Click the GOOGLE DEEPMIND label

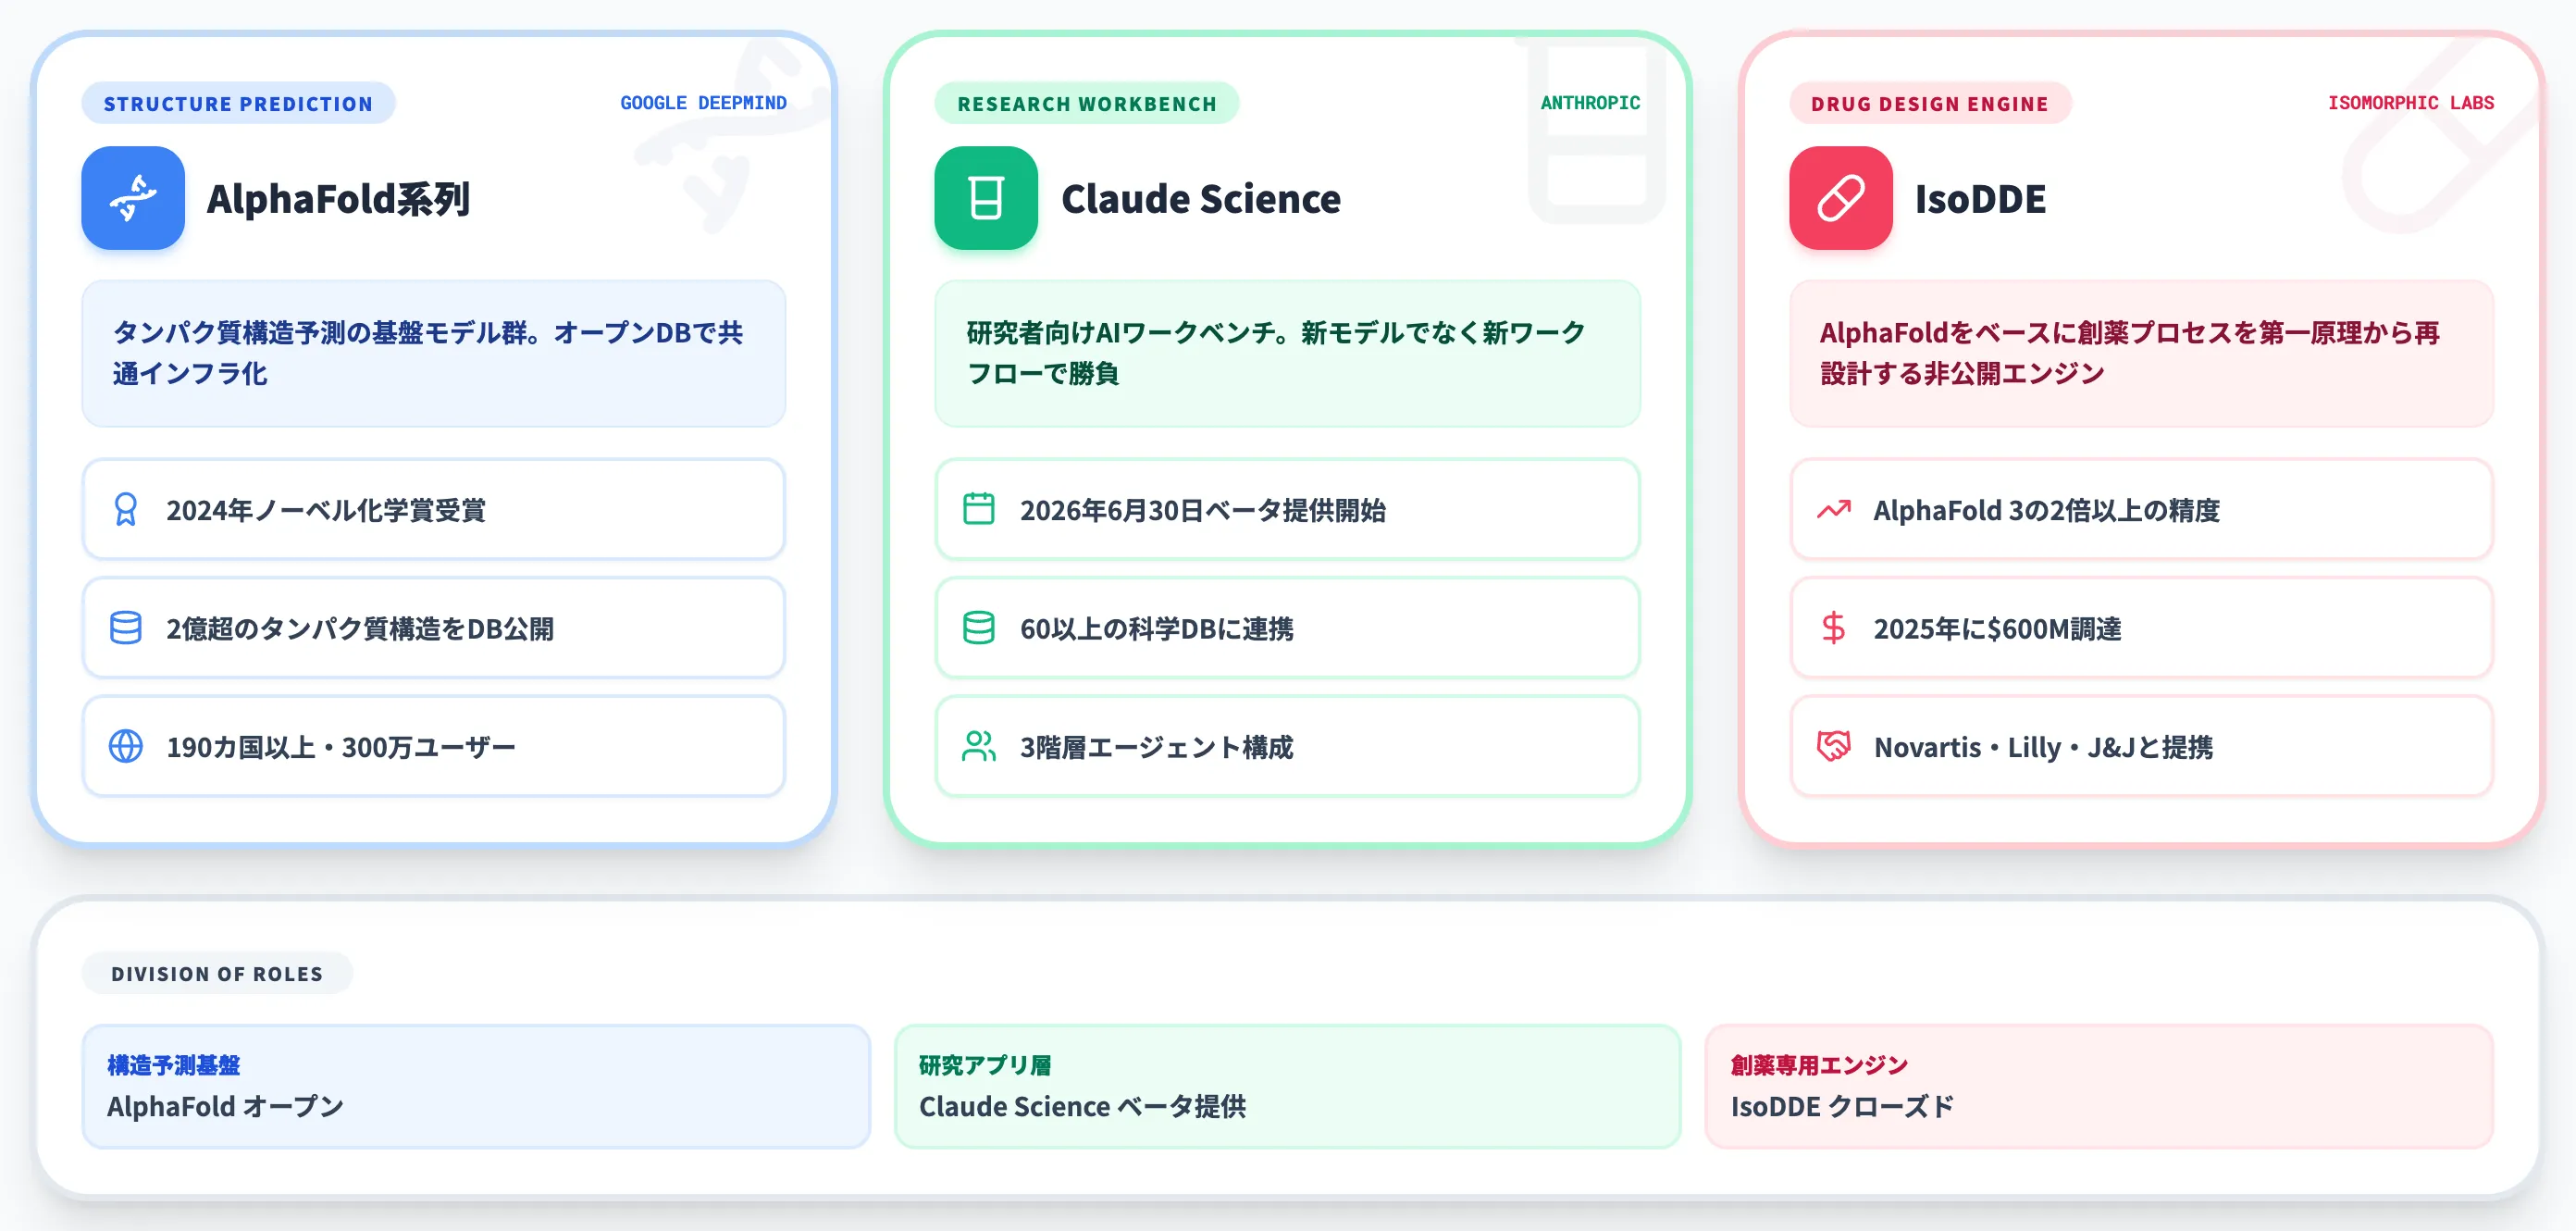point(703,103)
